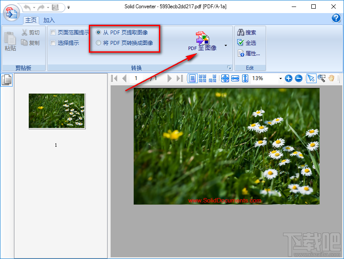The width and height of the screenshot is (344, 259).
Task: Open the Undo history dropdown arrow
Action: pyautogui.click(x=34, y=8)
